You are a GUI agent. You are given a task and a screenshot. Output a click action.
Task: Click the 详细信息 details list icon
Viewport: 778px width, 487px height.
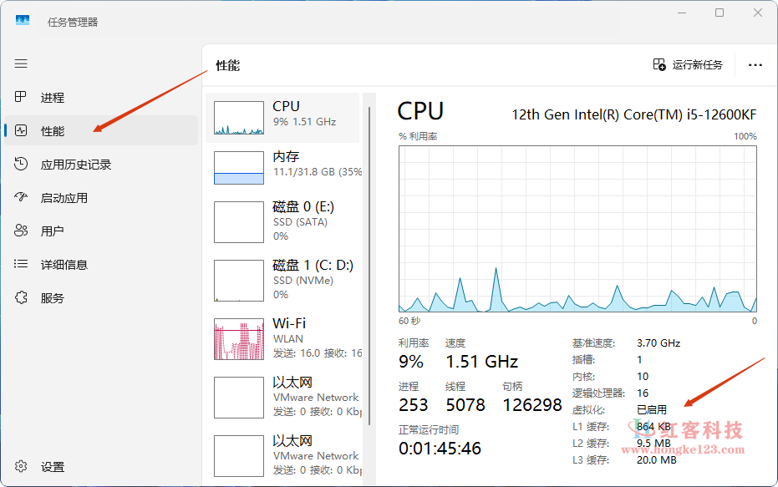[22, 265]
